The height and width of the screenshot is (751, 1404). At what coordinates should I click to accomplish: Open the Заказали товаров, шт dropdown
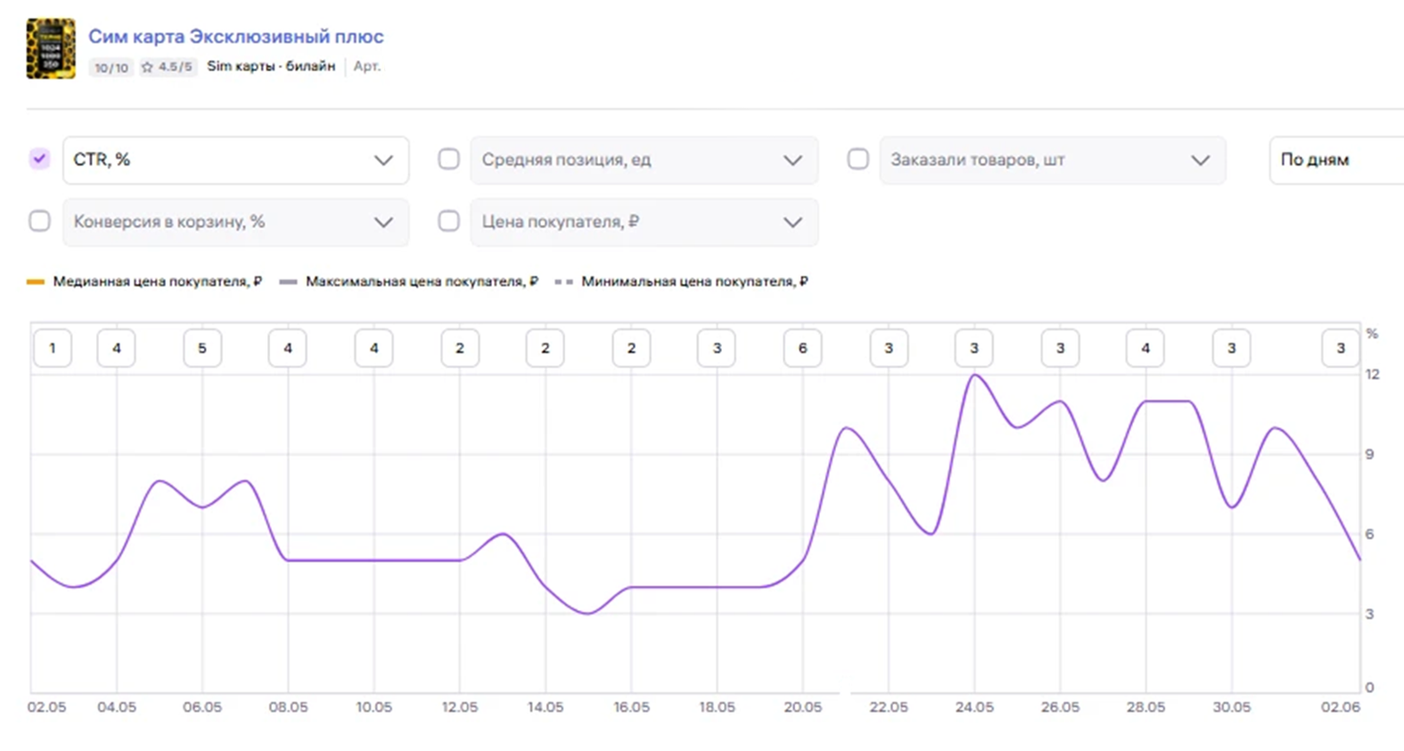click(1053, 160)
